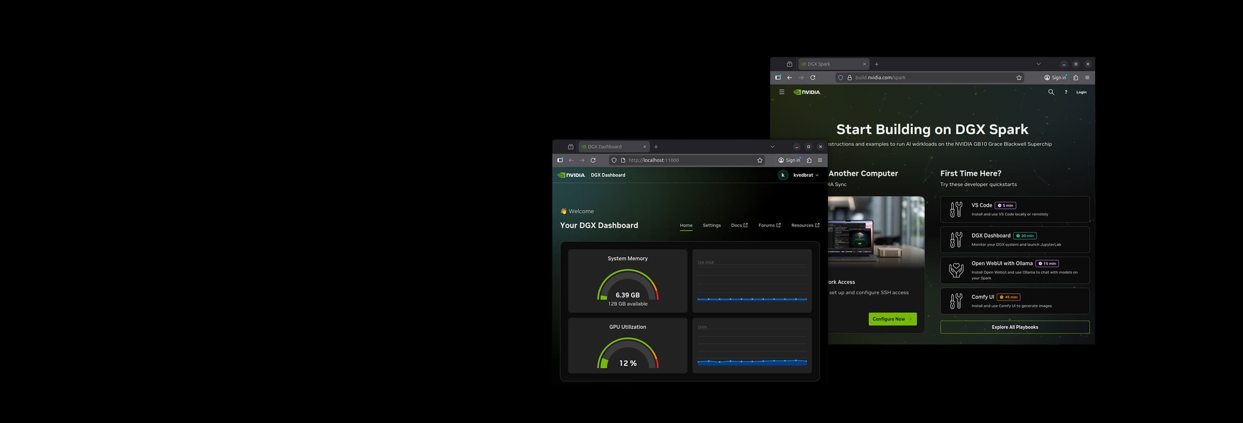The width and height of the screenshot is (1243, 423).
Task: Click Login on the NVIDIA Spark page
Action: pos(1081,92)
